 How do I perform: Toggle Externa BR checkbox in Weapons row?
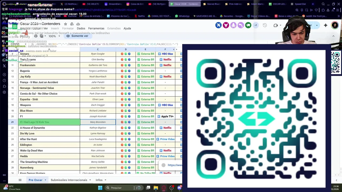(139, 105)
